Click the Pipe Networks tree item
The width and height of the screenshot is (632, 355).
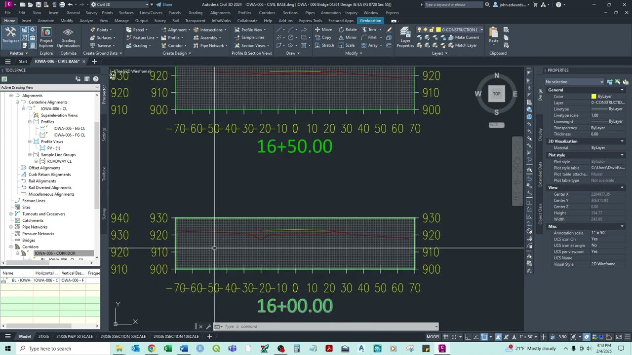pos(35,227)
